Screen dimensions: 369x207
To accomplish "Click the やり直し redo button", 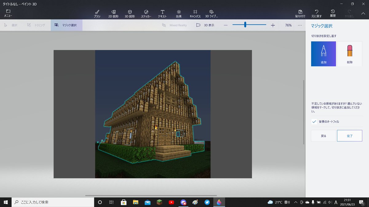I will [x=349, y=13].
